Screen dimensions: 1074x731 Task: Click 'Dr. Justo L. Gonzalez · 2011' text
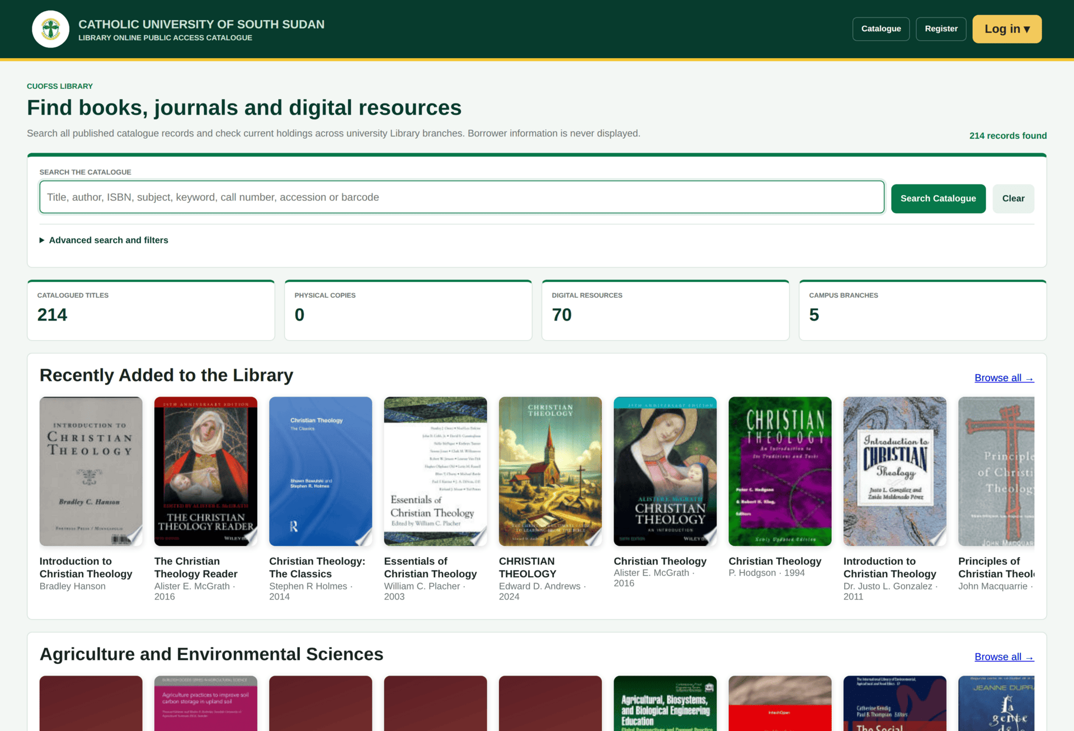coord(891,591)
